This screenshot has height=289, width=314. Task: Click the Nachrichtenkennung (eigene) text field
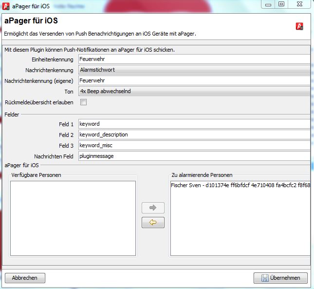[x=194, y=80]
